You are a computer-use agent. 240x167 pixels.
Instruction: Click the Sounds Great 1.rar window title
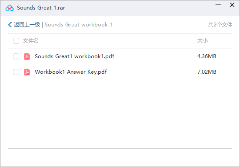[41, 8]
